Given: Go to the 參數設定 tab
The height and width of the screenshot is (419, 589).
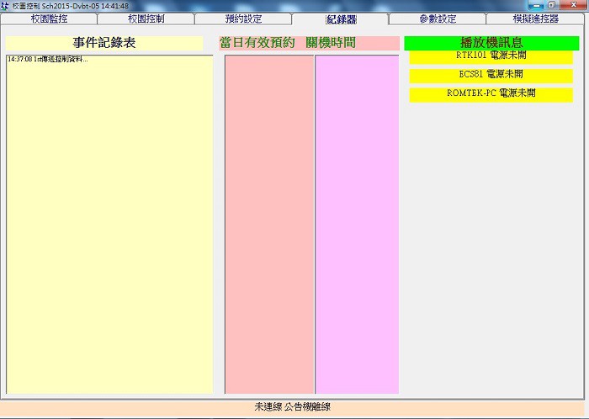Looking at the screenshot, I should click(438, 19).
